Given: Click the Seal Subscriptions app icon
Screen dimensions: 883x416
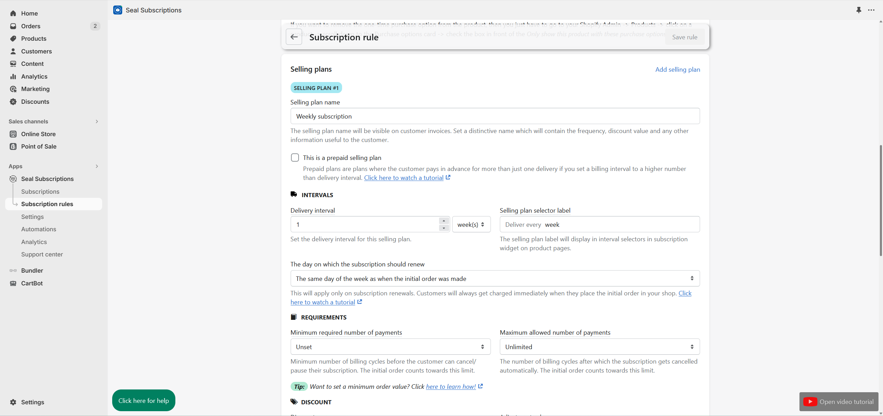Looking at the screenshot, I should [x=117, y=10].
